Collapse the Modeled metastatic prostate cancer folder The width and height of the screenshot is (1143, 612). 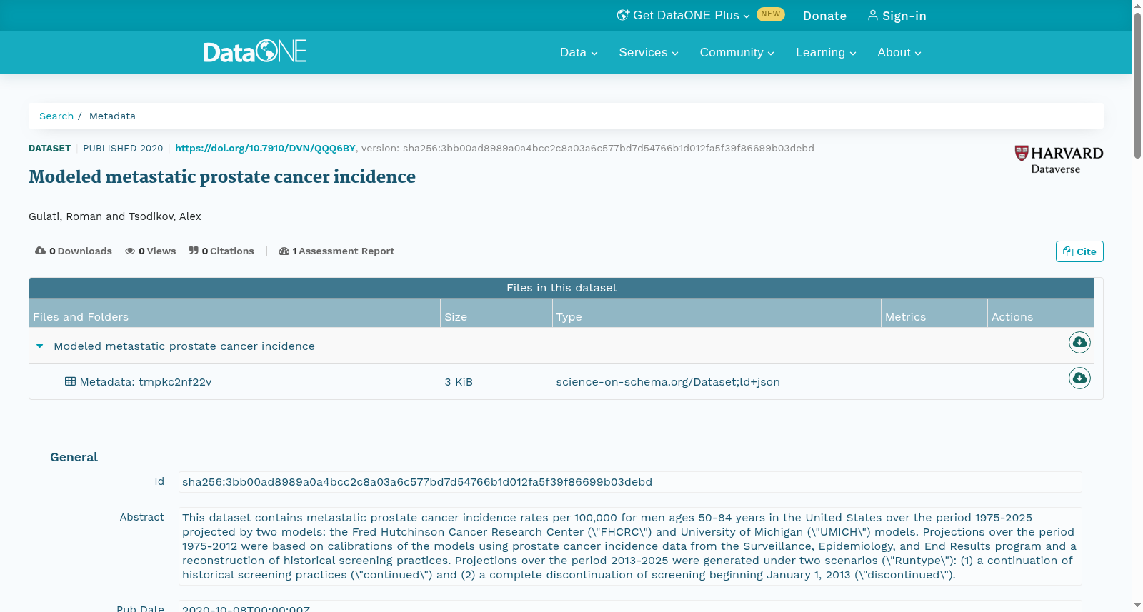tap(40, 346)
